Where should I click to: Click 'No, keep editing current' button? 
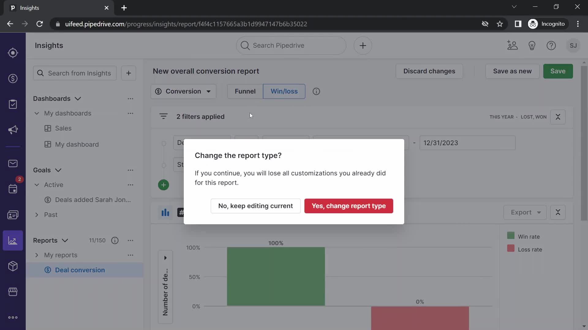(x=256, y=206)
